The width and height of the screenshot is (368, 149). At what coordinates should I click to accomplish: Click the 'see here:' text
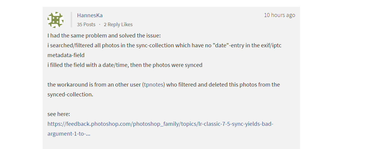59,114
